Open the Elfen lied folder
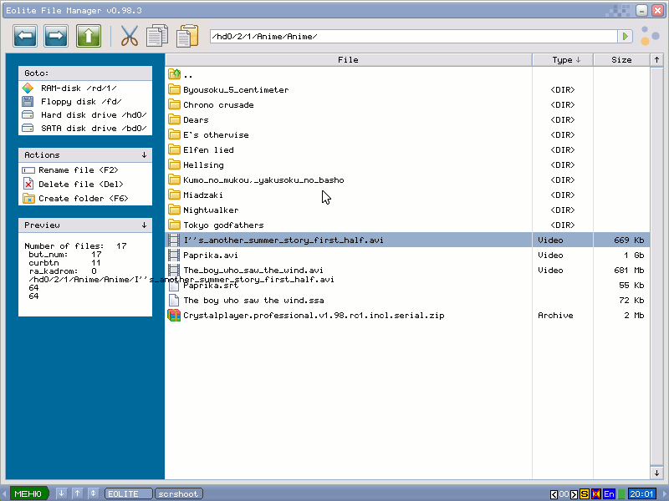This screenshot has width=669, height=501. (208, 150)
